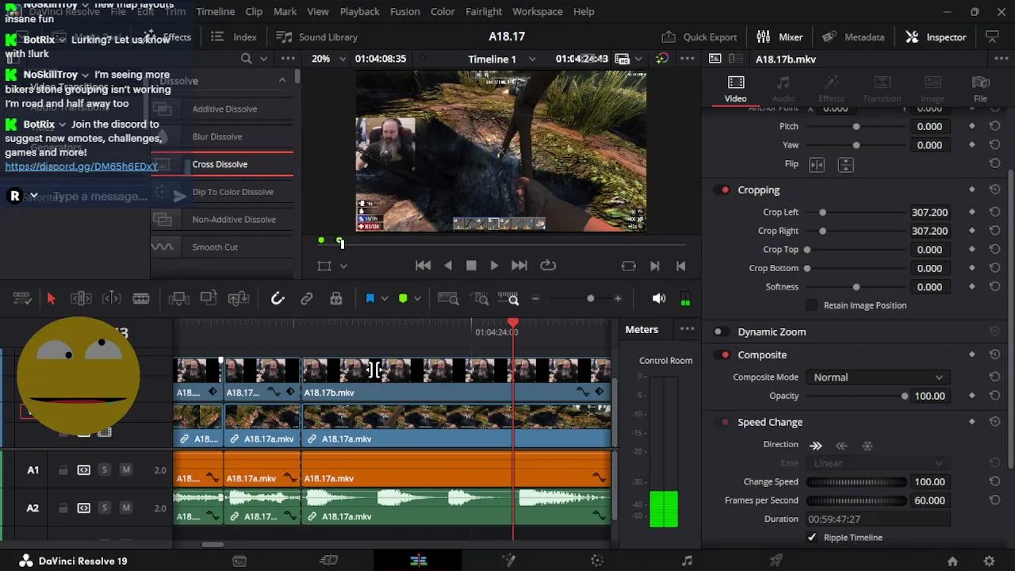The image size is (1015, 571).
Task: Open the Sound Library panel
Action: click(x=316, y=37)
